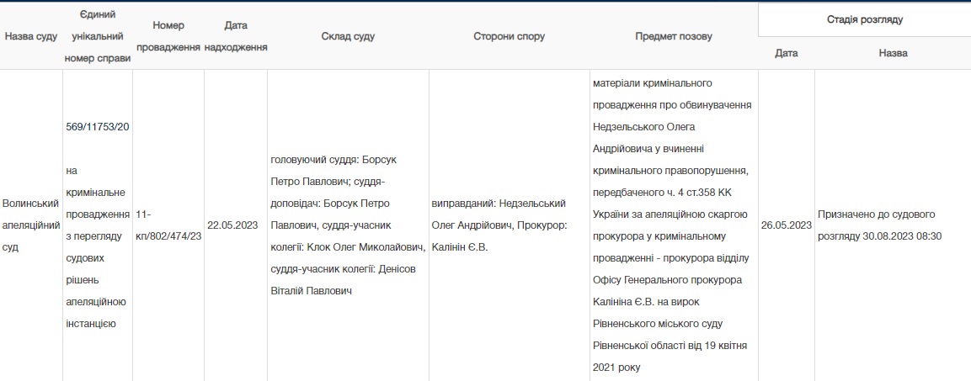Select the stage date 26.05.2023

click(x=786, y=225)
